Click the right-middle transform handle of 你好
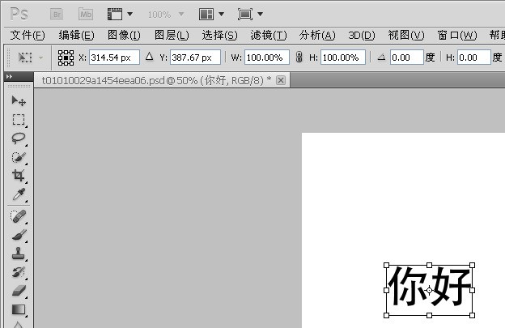Screen dimensions: 505x328 (x=472, y=290)
